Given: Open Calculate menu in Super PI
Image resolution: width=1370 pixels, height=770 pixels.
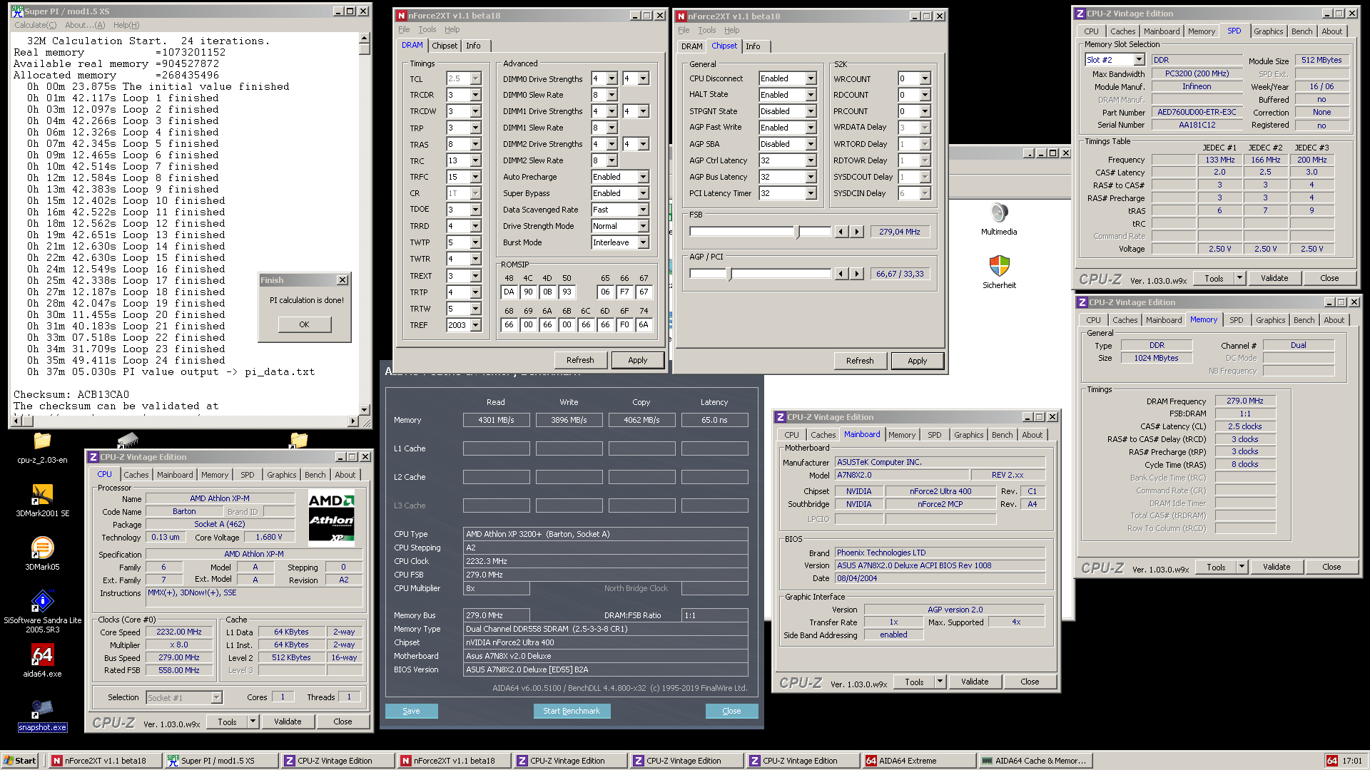Looking at the screenshot, I should tap(35, 25).
